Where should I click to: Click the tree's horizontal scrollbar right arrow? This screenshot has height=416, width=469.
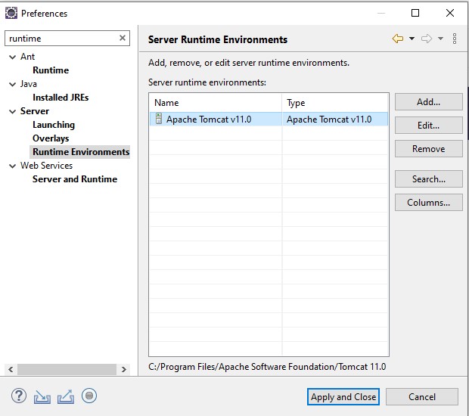[124, 369]
